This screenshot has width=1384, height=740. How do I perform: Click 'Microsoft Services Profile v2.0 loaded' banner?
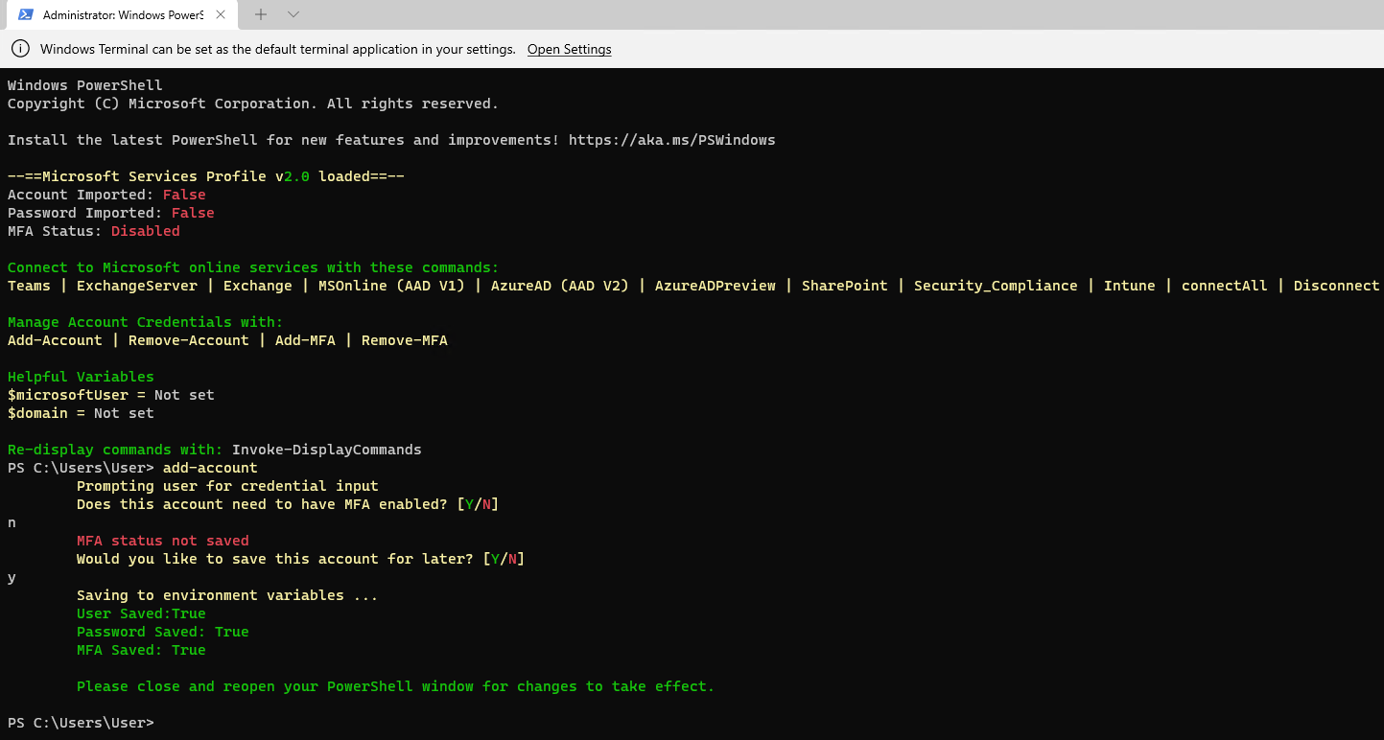coord(206,176)
